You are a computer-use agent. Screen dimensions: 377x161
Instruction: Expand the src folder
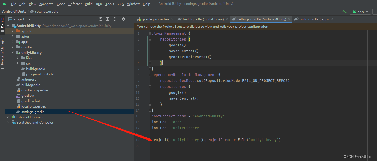coord(18,63)
